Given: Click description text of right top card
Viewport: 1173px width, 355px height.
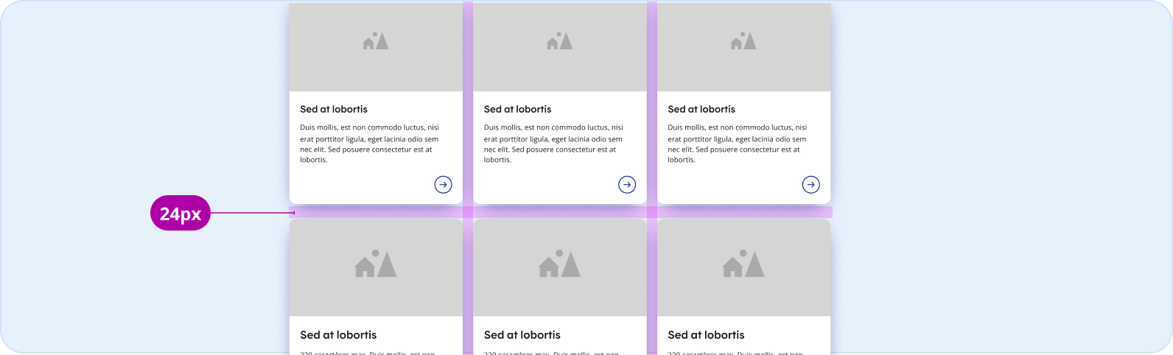Looking at the screenshot, I should pyautogui.click(x=738, y=144).
